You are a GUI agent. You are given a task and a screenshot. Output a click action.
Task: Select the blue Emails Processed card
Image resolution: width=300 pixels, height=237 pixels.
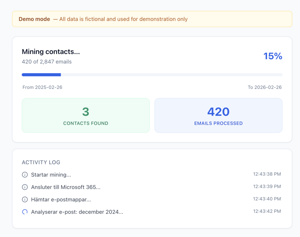(218, 115)
